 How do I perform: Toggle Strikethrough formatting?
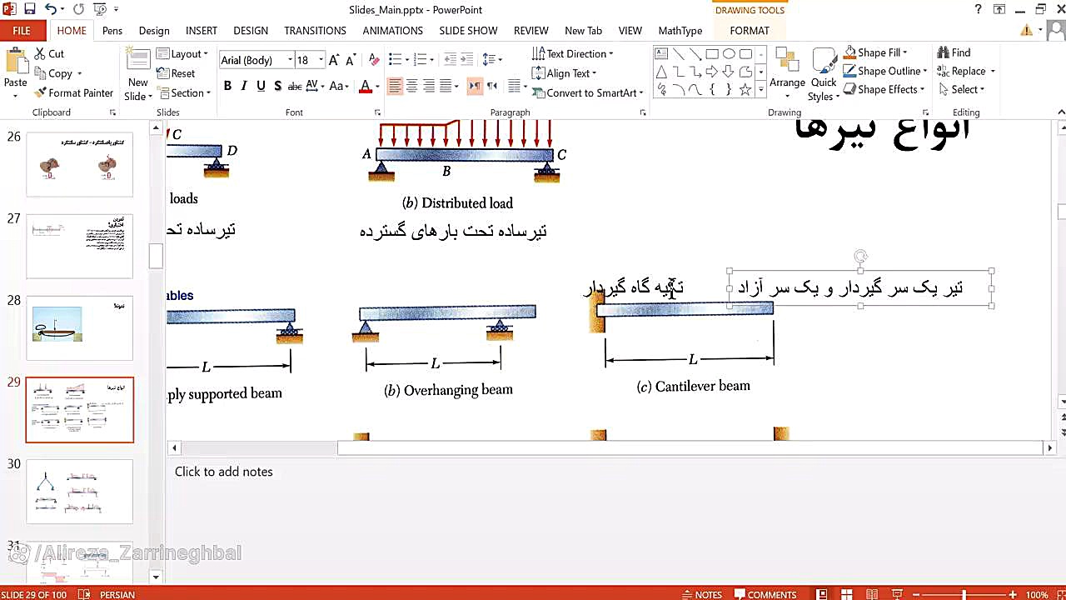(295, 86)
